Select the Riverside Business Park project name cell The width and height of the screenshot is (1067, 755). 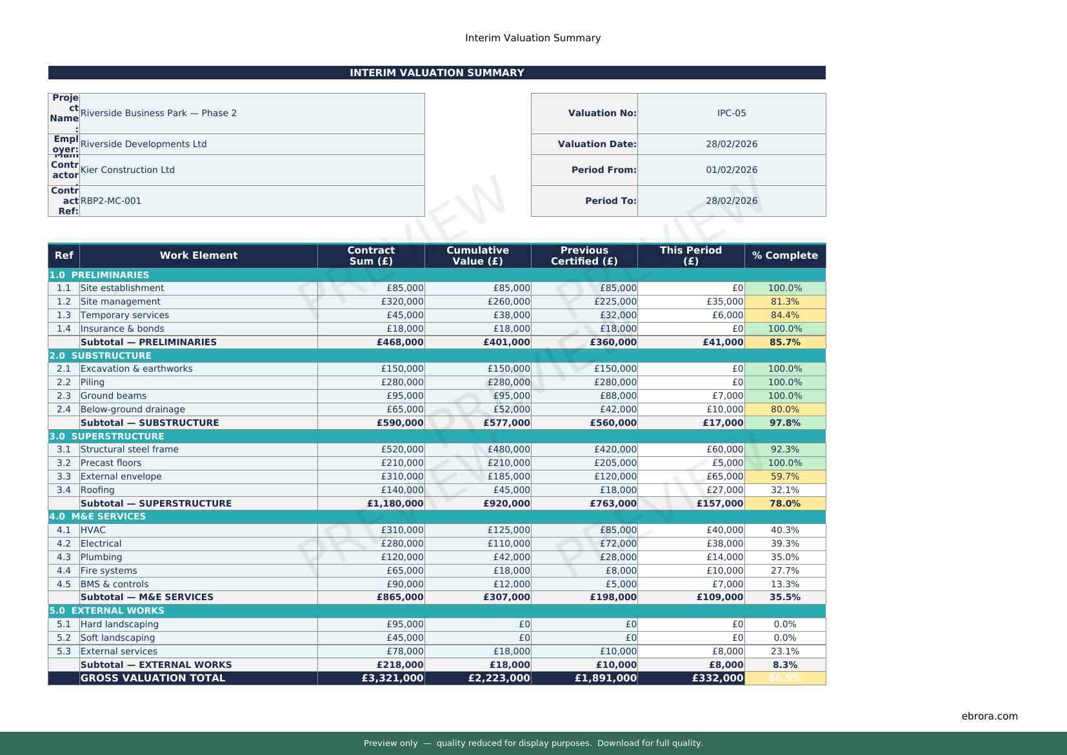tap(252, 113)
